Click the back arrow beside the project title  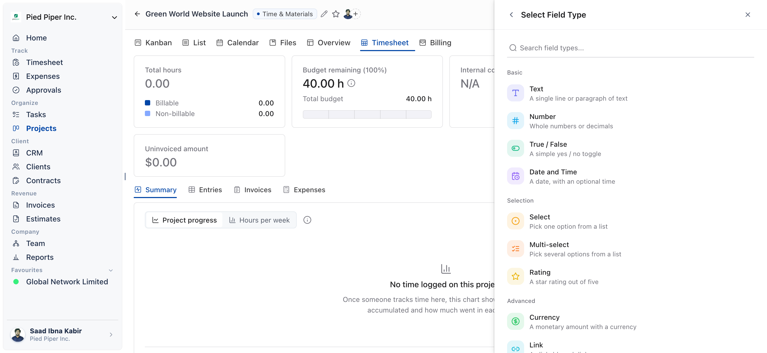(137, 14)
